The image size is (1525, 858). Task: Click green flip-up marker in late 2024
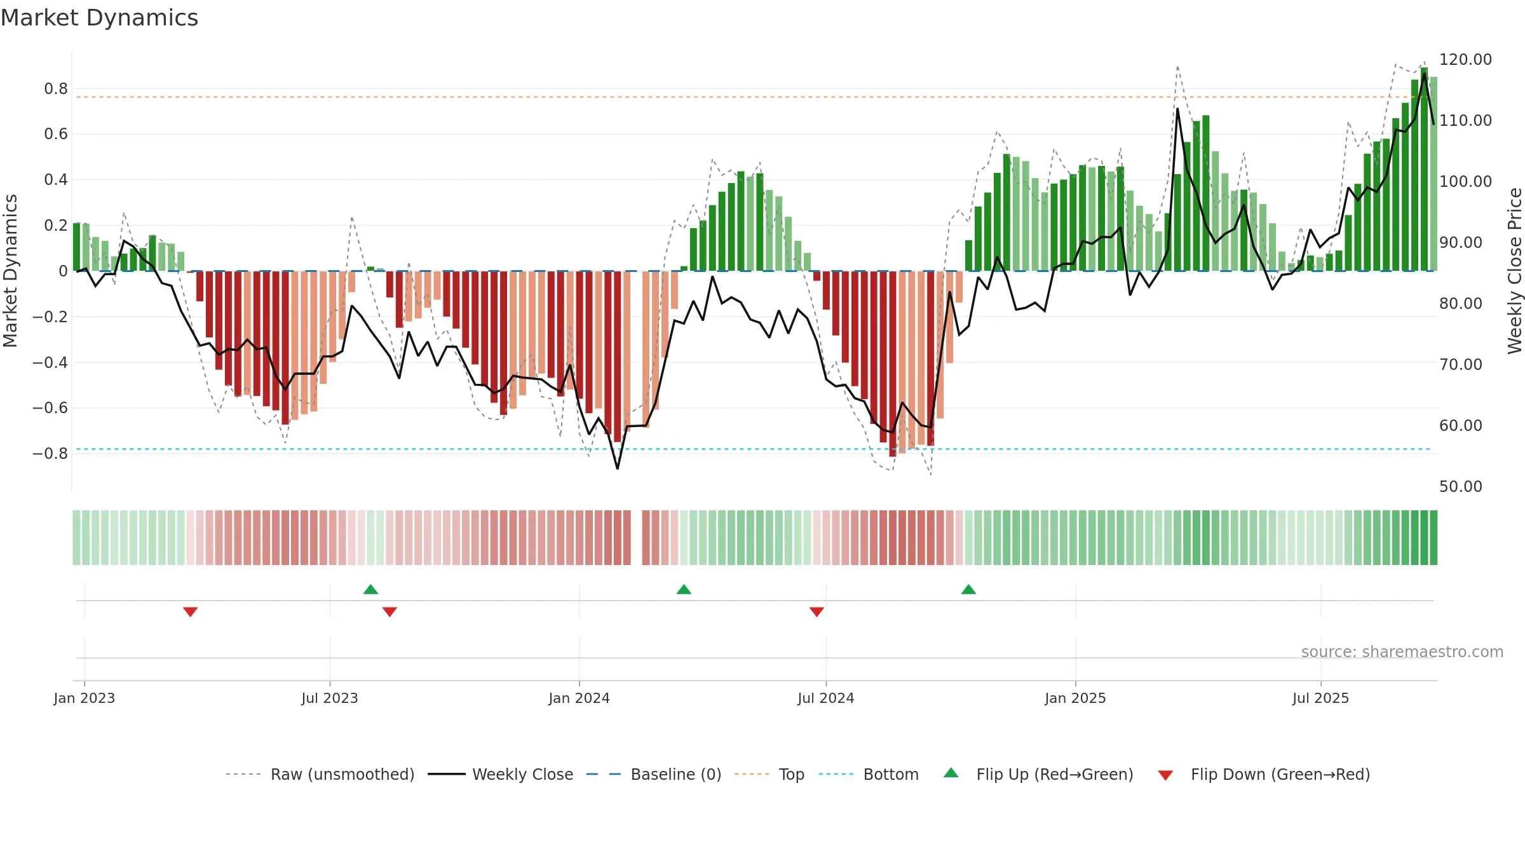point(969,589)
